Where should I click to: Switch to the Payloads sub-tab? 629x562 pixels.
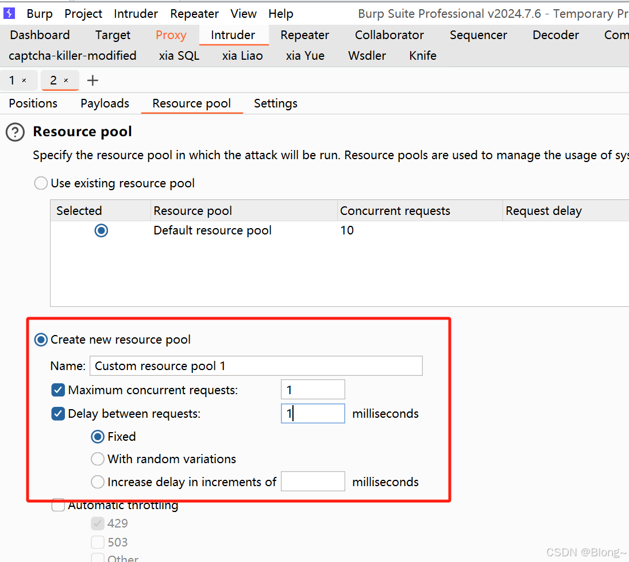click(105, 103)
